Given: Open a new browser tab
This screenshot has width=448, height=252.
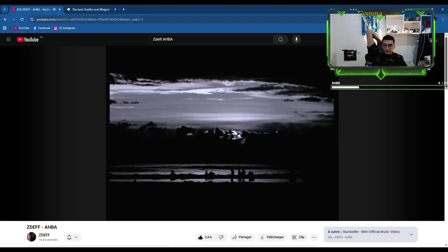Looking at the screenshot, I should pyautogui.click(x=124, y=9).
